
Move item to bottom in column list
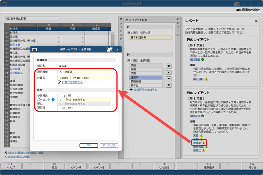pos(169,85)
